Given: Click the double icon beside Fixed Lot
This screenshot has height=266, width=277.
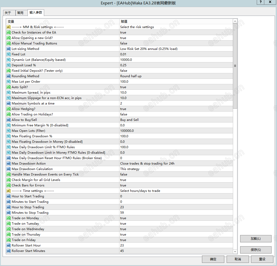Looking at the screenshot, I should (9, 54).
